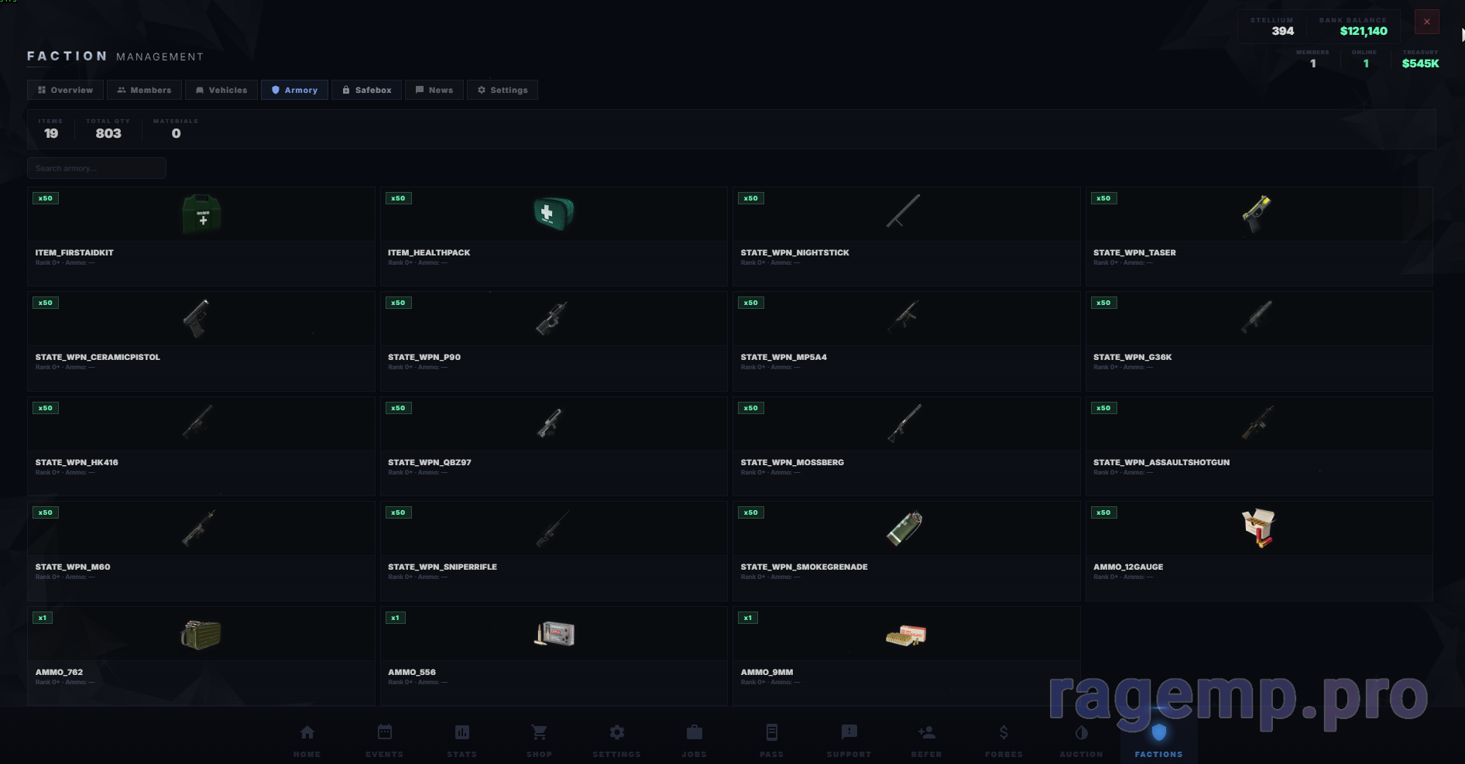
Task: Open Home in the bottom nav bar
Action: [307, 740]
